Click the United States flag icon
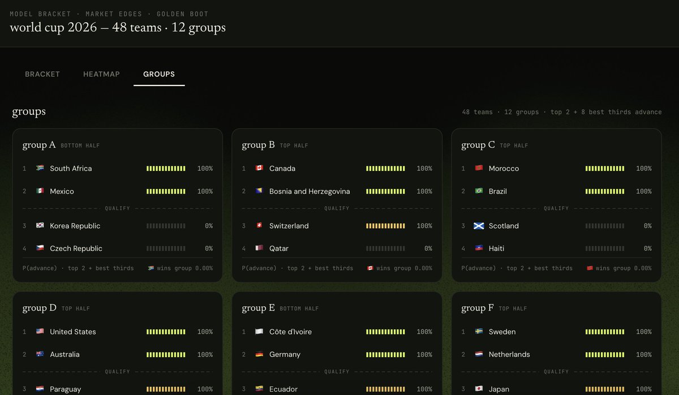This screenshot has height=395, width=679. 40,332
